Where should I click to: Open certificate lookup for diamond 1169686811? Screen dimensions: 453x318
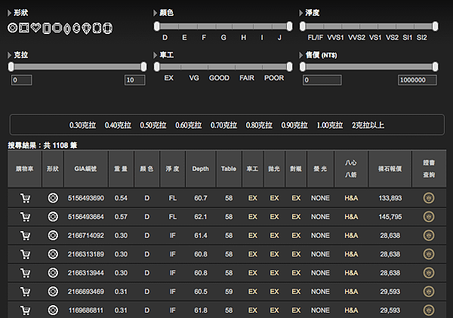(429, 310)
